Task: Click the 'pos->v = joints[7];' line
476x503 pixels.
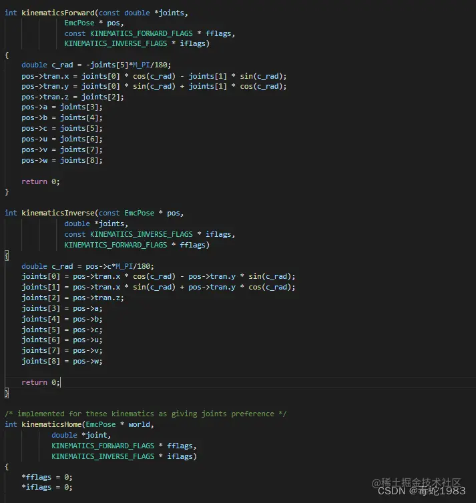Action: (x=62, y=149)
